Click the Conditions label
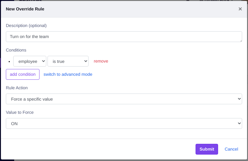The width and height of the screenshot is (248, 161). click(x=16, y=50)
